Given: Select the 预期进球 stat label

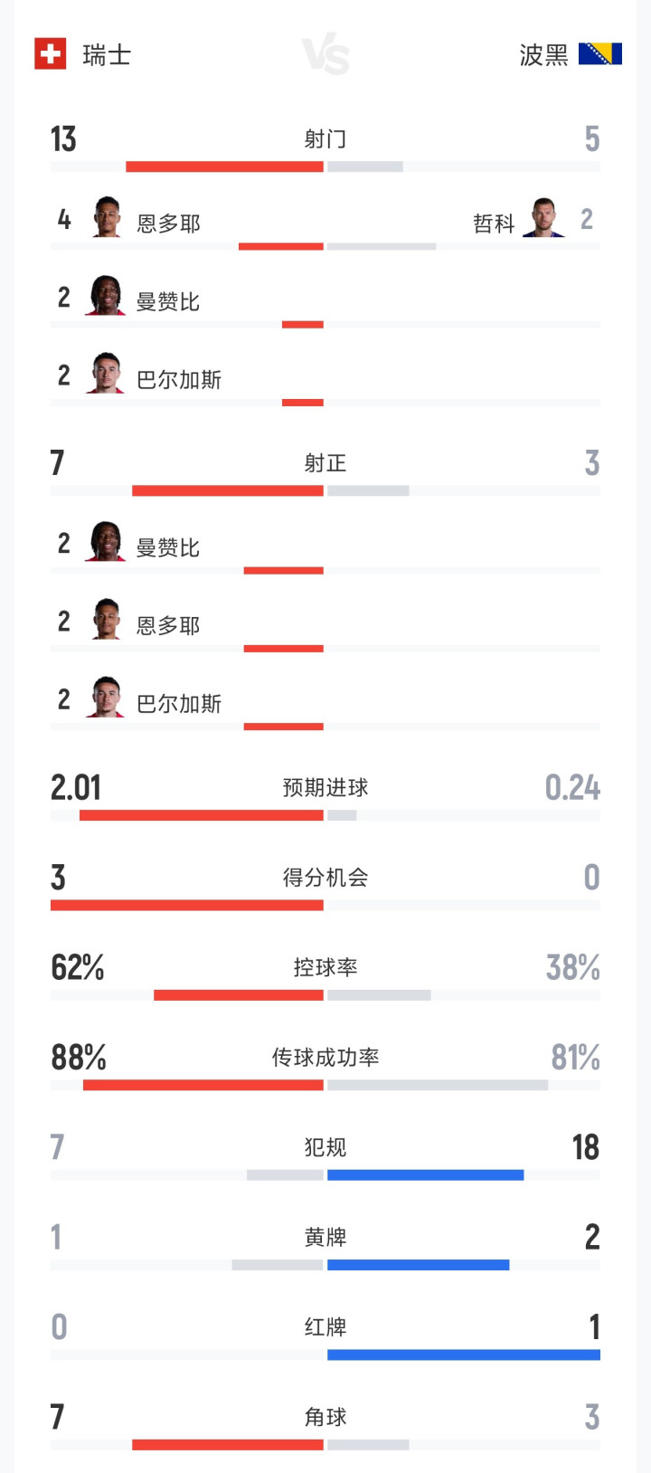Looking at the screenshot, I should click(325, 787).
